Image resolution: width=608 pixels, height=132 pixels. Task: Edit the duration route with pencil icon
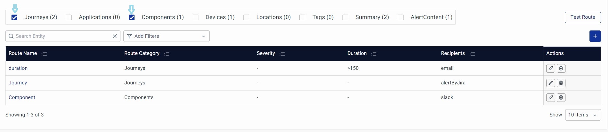click(x=550, y=68)
